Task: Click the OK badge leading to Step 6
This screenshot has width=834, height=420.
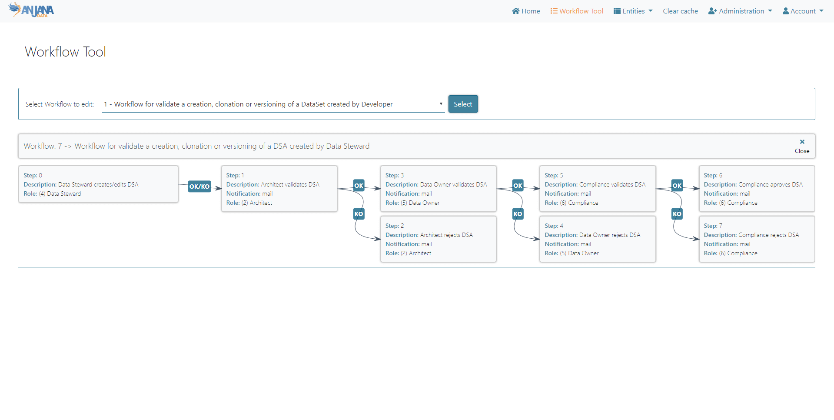Action: tap(677, 186)
